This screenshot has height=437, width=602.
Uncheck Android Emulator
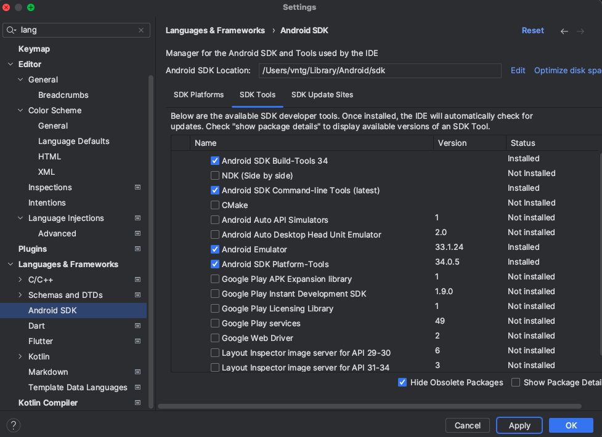pyautogui.click(x=215, y=249)
